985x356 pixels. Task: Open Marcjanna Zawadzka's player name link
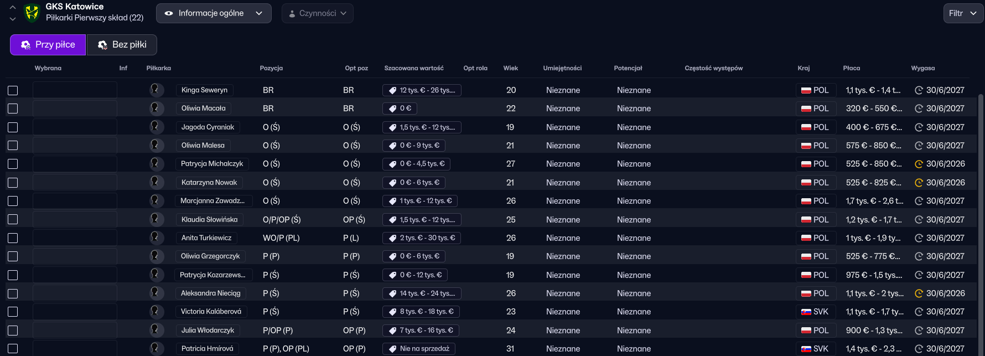[x=212, y=201]
